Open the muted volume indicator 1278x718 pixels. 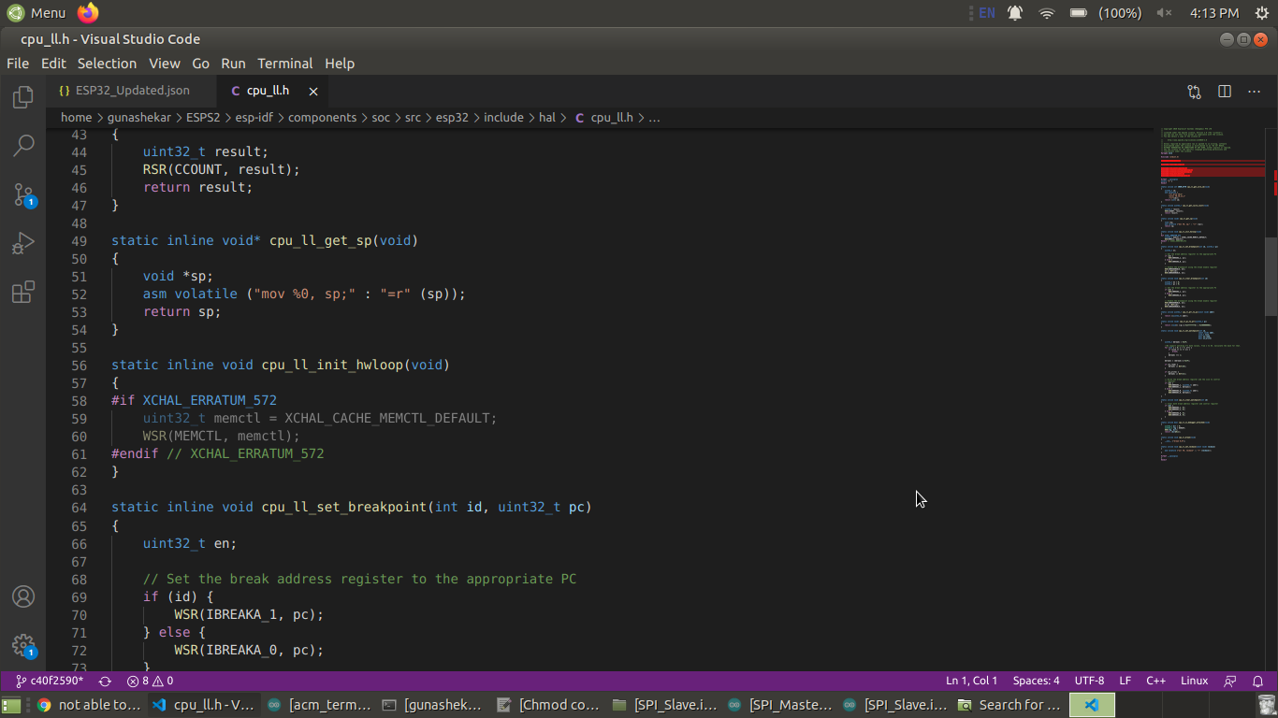pos(1164,13)
